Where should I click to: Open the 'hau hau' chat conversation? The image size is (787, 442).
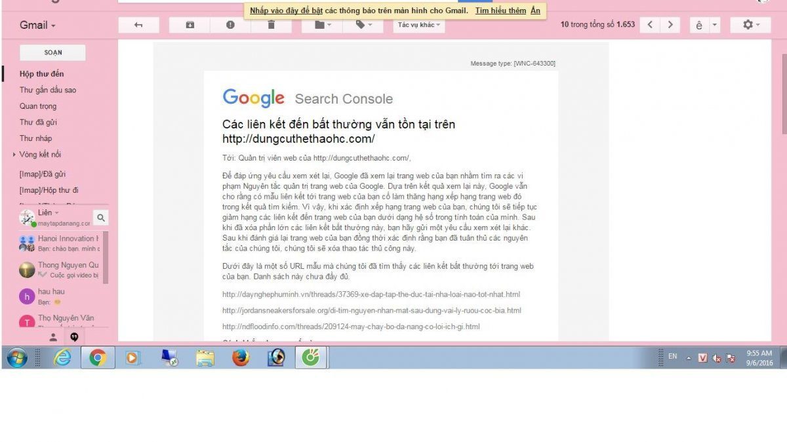click(x=59, y=296)
